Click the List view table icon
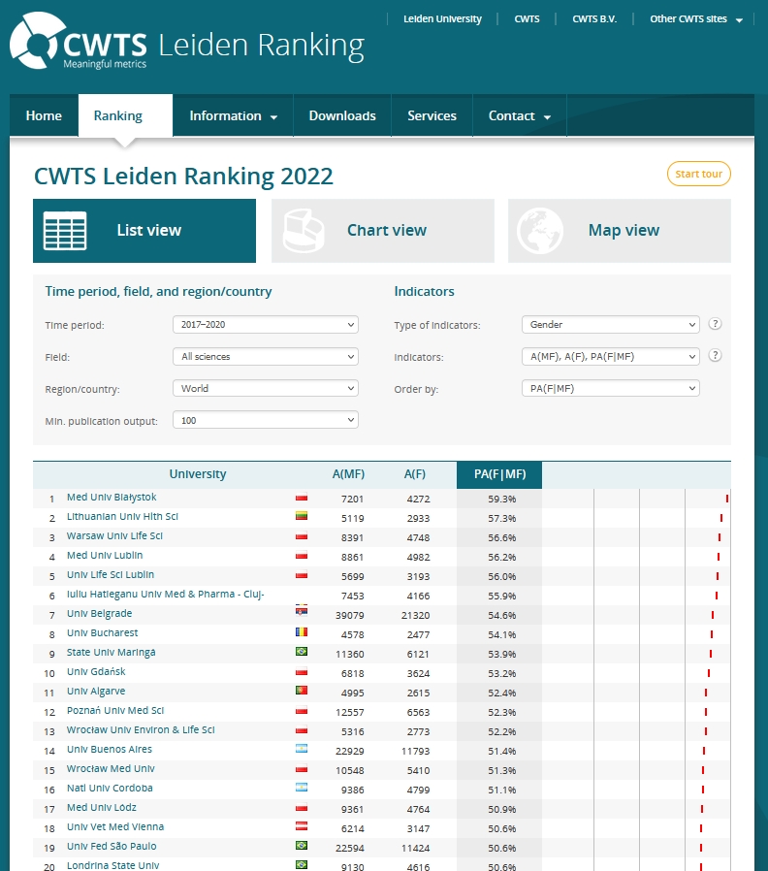 65,231
